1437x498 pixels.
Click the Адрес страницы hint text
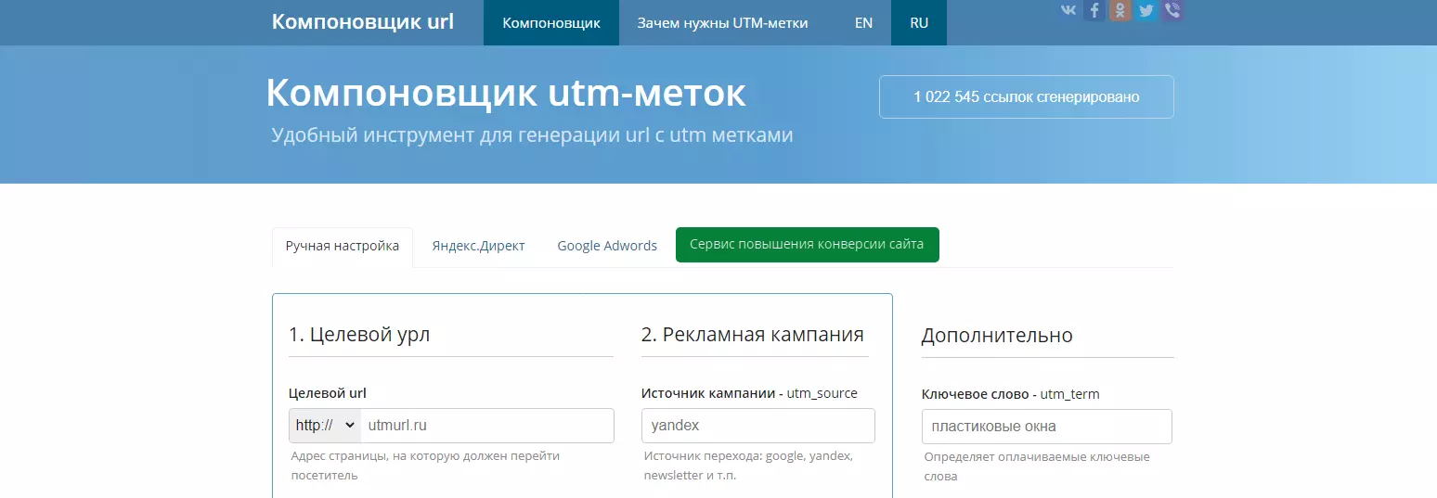425,466
